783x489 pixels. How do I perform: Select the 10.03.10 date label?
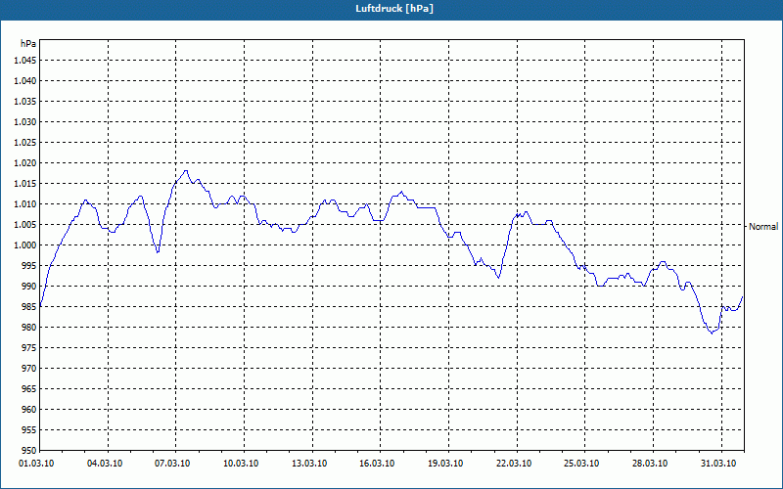[241, 464]
